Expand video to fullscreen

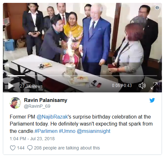(x=154, y=86)
